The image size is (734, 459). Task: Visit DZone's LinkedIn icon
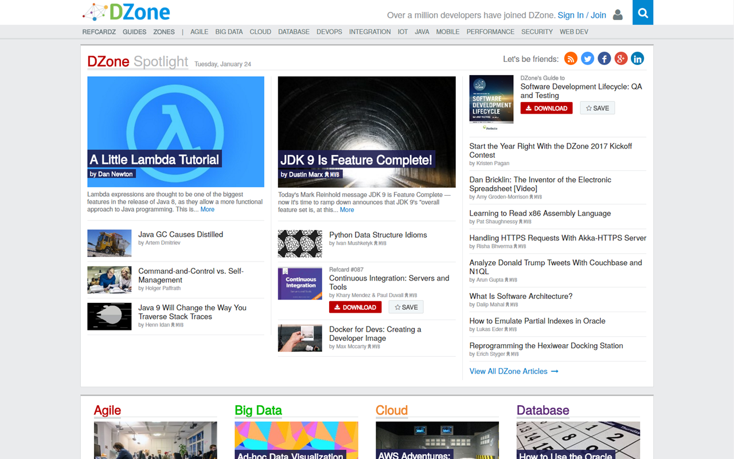point(637,59)
